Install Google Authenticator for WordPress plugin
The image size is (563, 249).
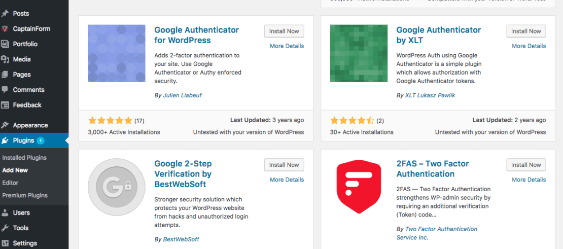tap(284, 31)
